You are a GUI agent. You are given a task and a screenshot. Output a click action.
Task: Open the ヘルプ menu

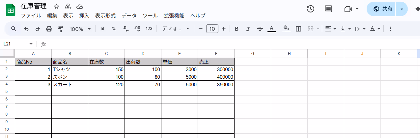tap(198, 15)
